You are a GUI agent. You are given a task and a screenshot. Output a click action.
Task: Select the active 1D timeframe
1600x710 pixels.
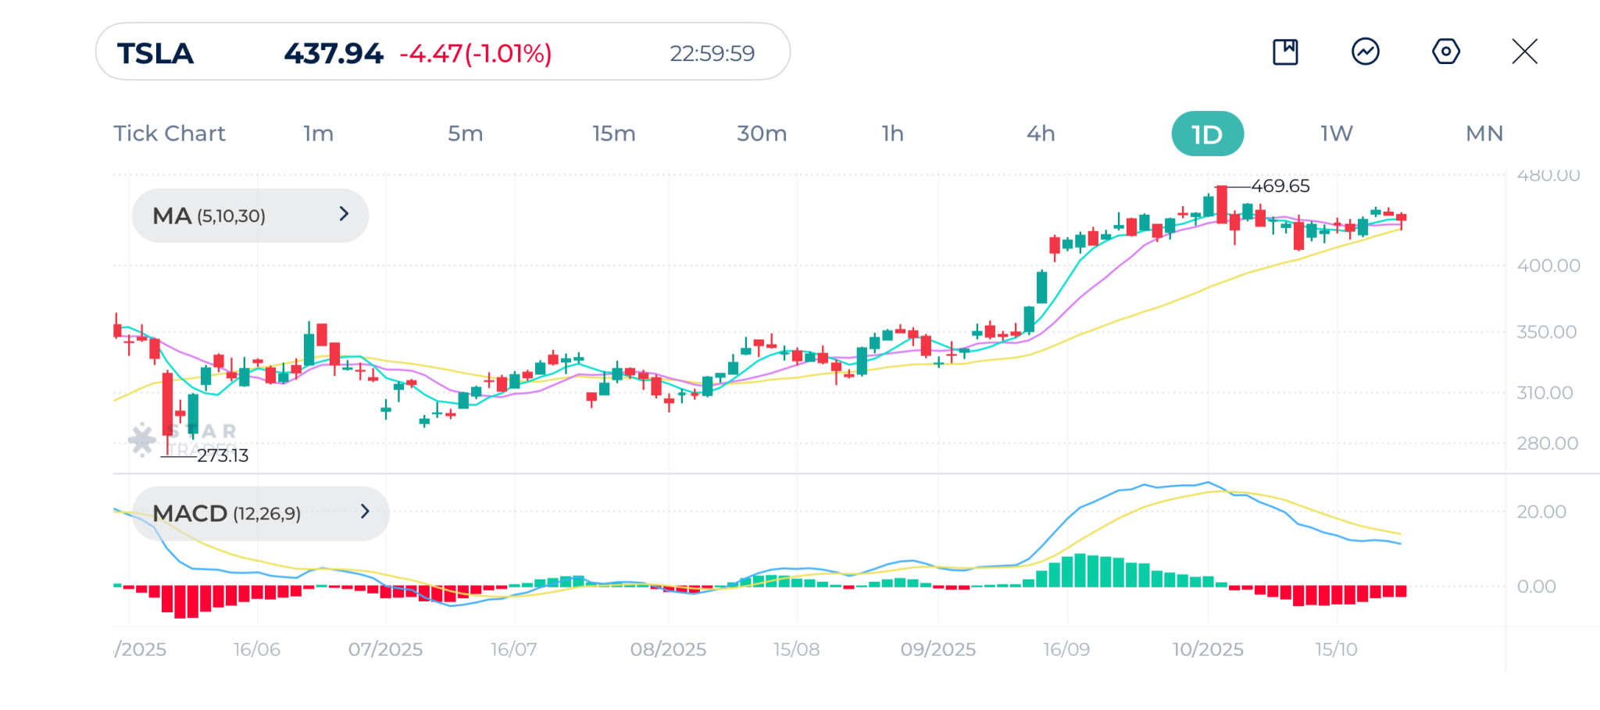[1207, 134]
